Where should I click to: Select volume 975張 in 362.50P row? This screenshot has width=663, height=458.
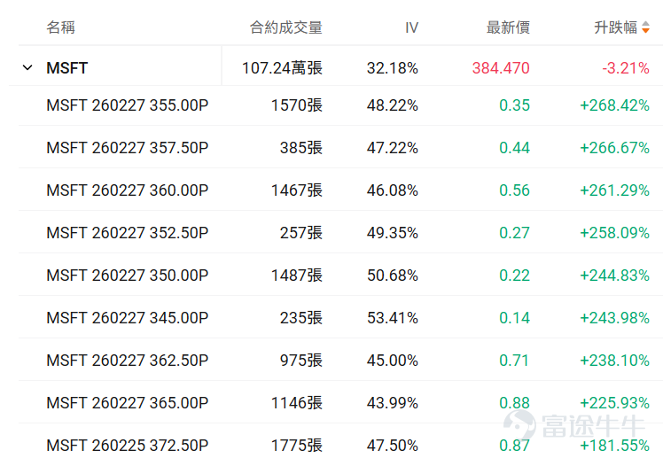(301, 361)
